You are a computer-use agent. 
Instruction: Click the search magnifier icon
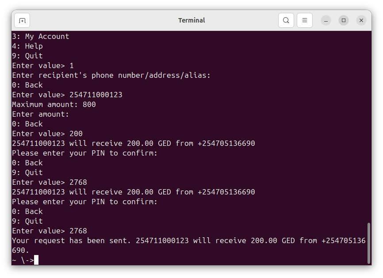tap(286, 20)
